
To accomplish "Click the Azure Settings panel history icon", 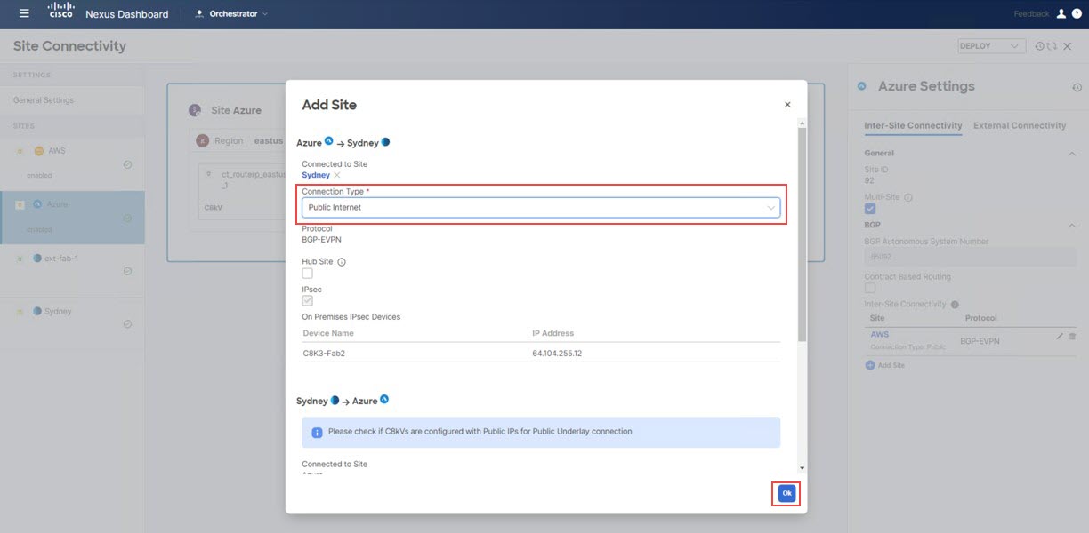I will [x=1077, y=87].
